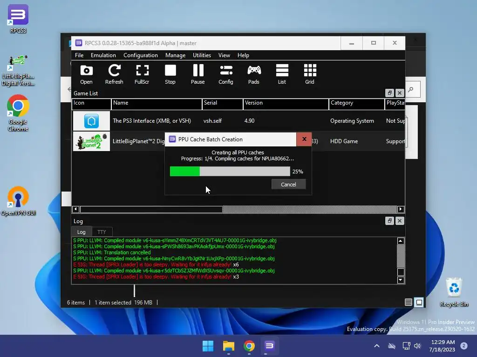Toggle fullscreen with FullScr icon
The width and height of the screenshot is (477, 357).
pos(142,74)
